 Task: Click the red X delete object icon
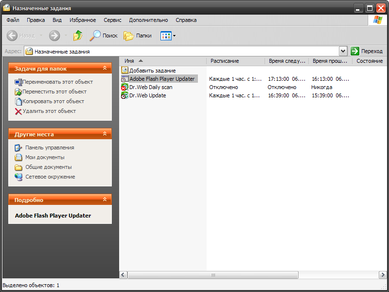click(x=18, y=111)
